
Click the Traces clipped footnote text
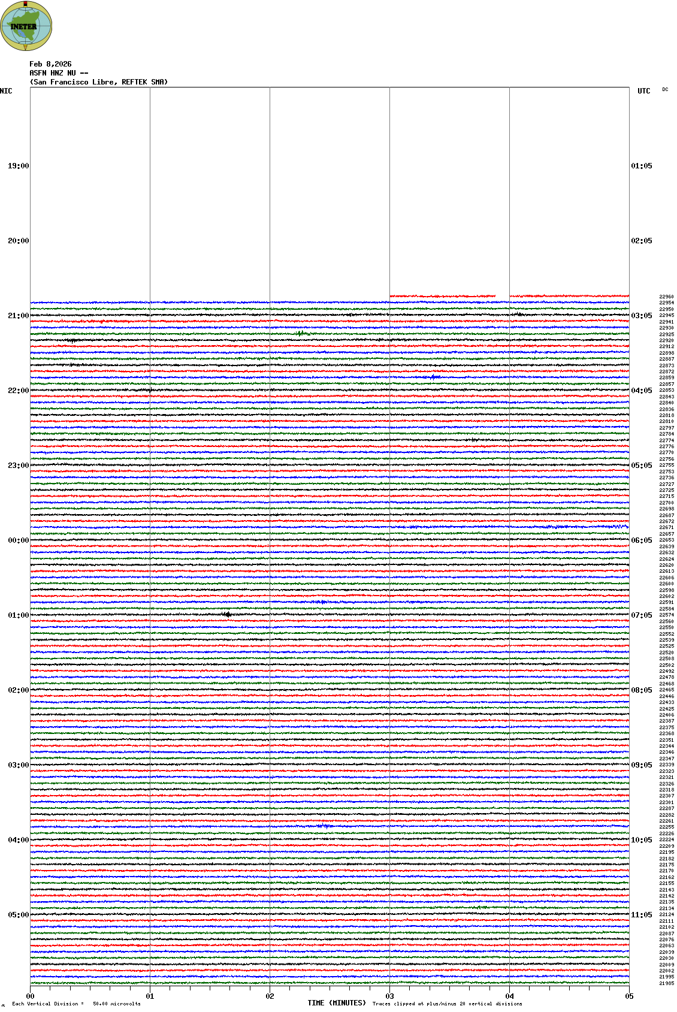[x=447, y=1004]
